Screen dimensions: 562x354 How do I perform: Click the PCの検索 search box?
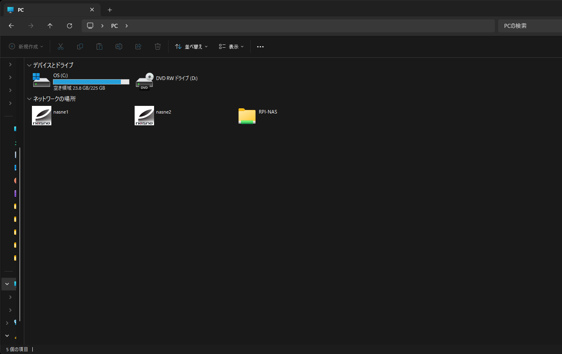coord(530,26)
